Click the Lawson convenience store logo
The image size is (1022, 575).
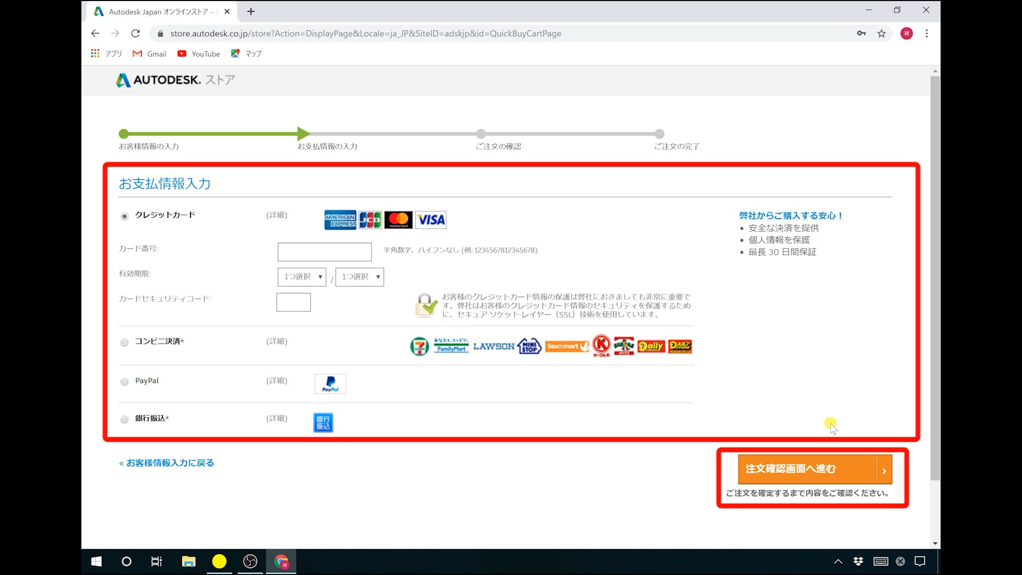pos(493,347)
